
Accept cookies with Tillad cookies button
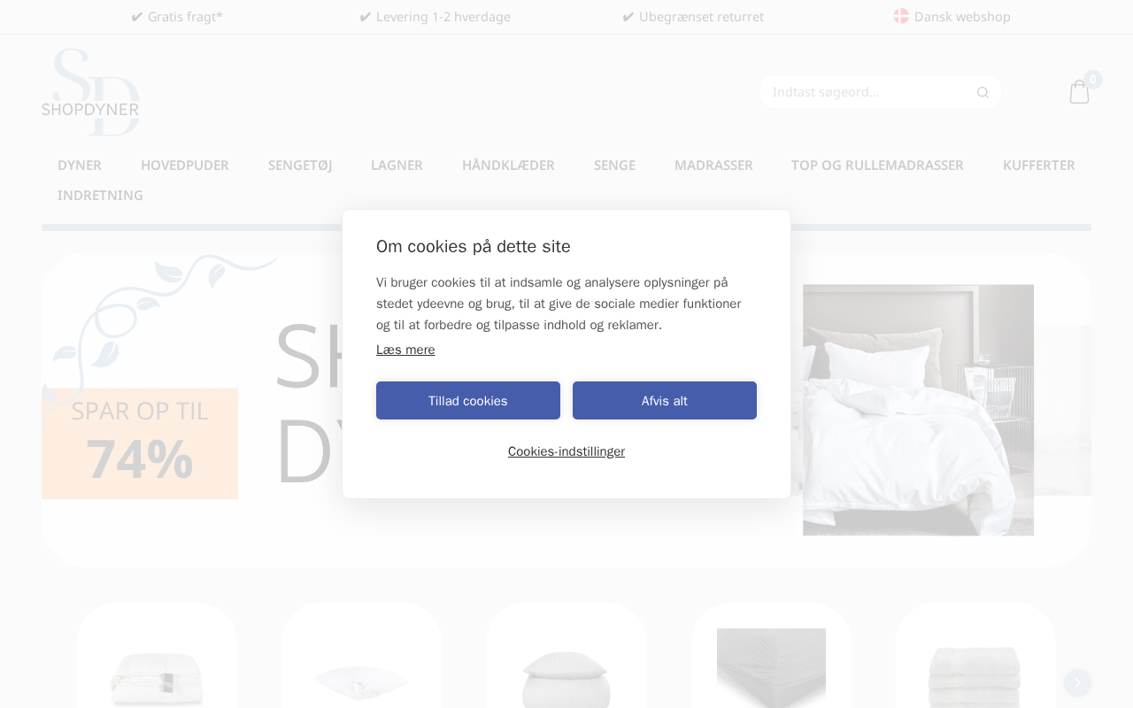[x=468, y=401]
